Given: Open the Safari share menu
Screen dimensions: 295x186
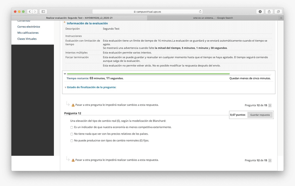Looking at the screenshot, I should [x=269, y=11].
